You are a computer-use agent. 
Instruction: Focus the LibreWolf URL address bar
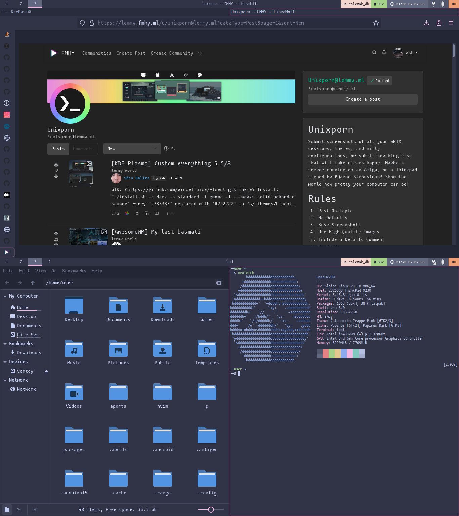coord(228,23)
